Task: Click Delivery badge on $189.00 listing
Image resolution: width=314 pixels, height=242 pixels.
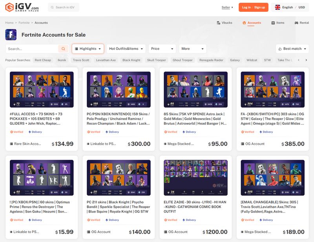Action: click(266, 220)
